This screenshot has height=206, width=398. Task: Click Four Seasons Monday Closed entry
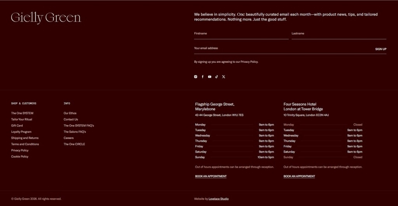pos(358,125)
